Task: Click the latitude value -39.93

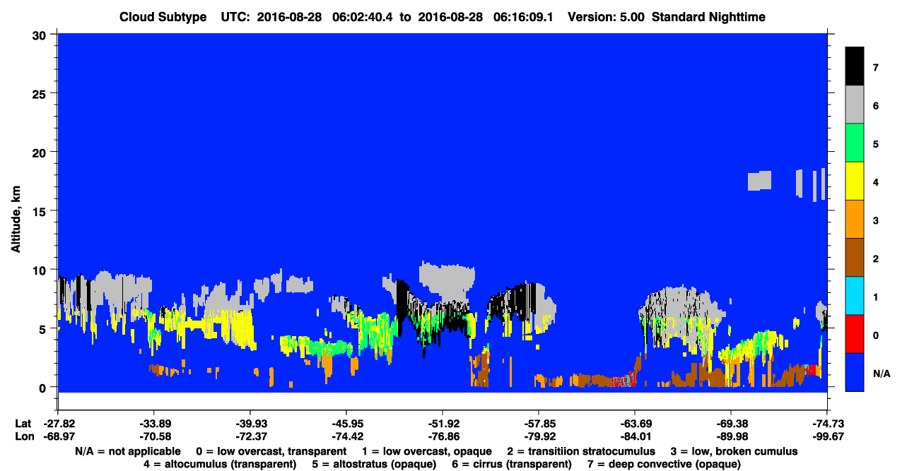Action: click(x=250, y=424)
